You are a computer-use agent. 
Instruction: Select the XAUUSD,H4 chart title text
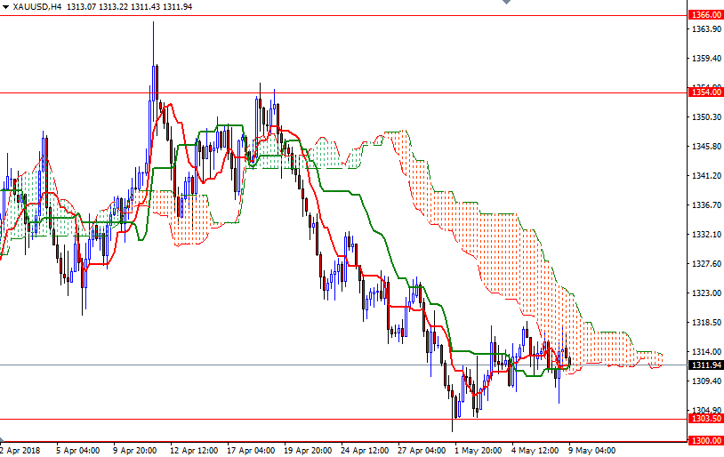pyautogui.click(x=37, y=7)
